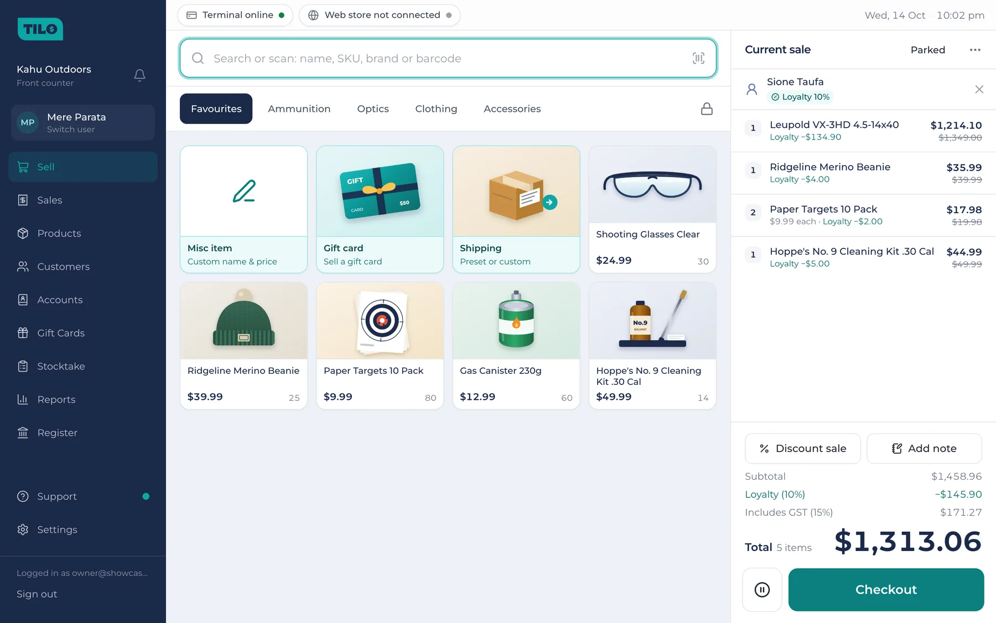
Task: Open Accounts from the sidebar
Action: pos(83,300)
